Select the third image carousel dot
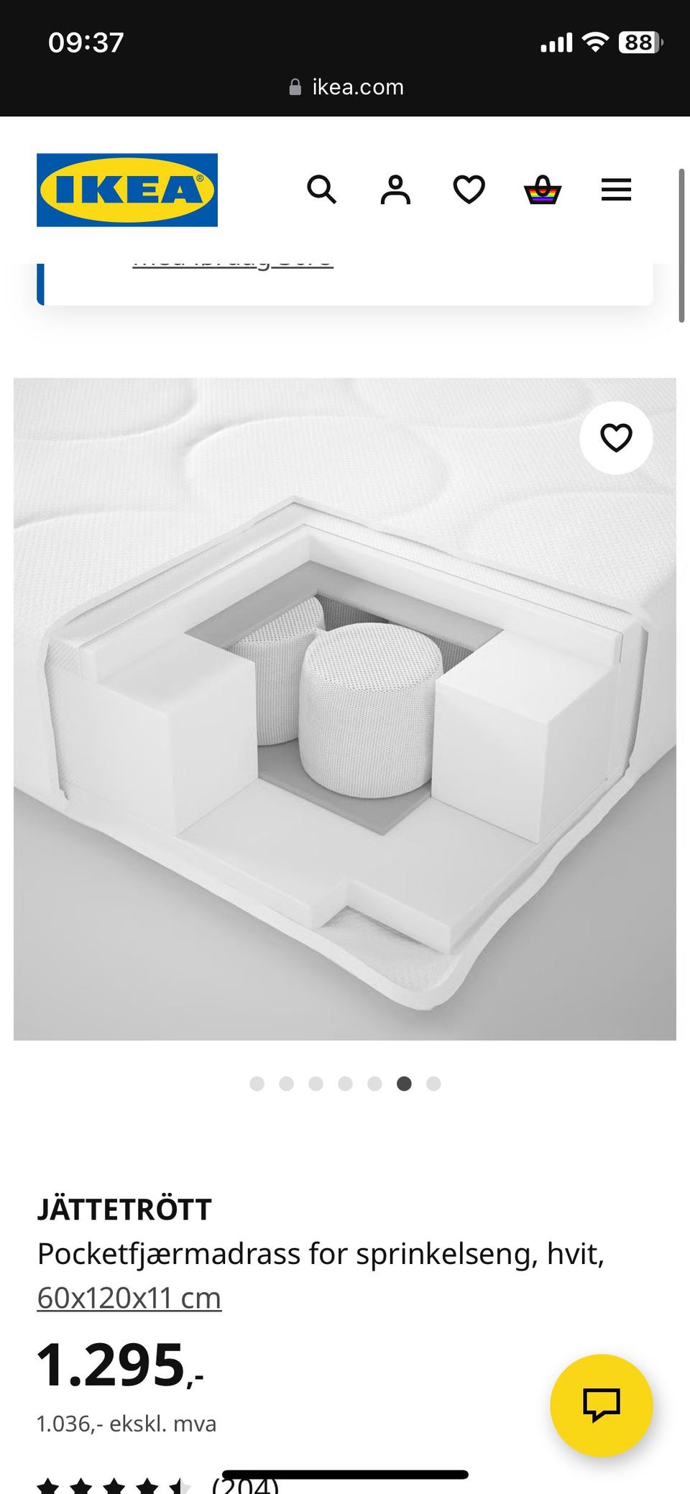 pos(316,1084)
